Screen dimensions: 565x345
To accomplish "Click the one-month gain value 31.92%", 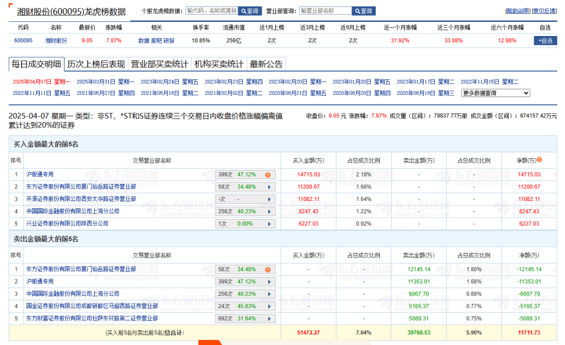I will (x=400, y=41).
